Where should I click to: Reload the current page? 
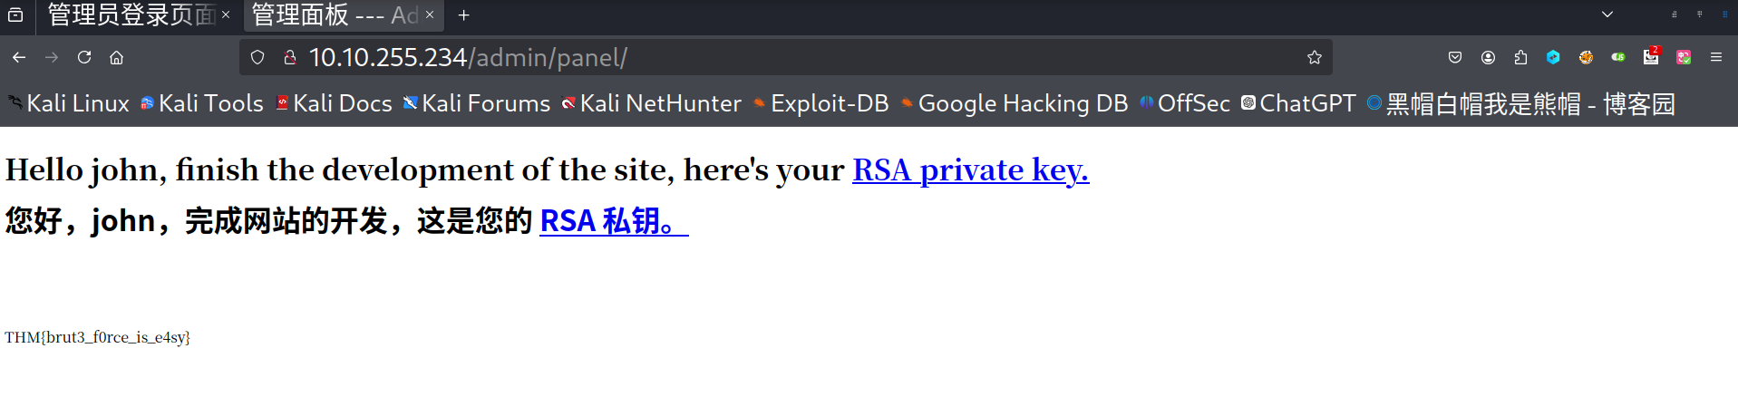pos(84,57)
